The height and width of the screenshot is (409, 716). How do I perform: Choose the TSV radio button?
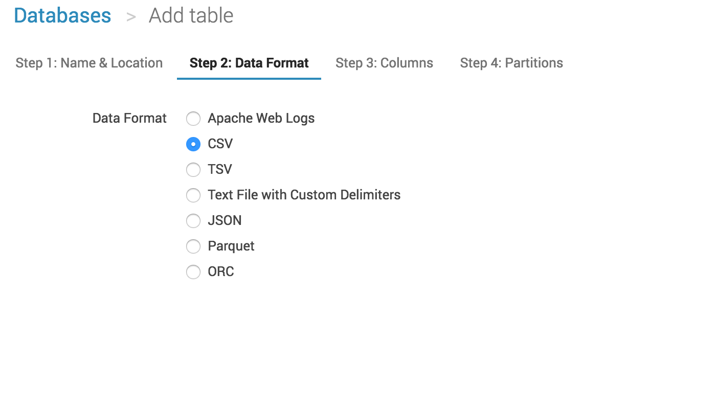pyautogui.click(x=193, y=170)
